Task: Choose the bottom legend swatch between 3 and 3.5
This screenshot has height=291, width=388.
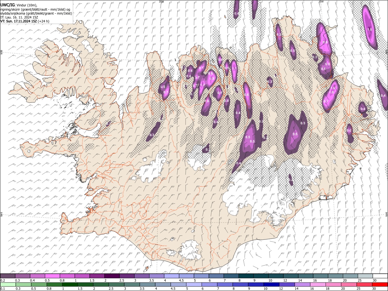Action: [x=132, y=285]
